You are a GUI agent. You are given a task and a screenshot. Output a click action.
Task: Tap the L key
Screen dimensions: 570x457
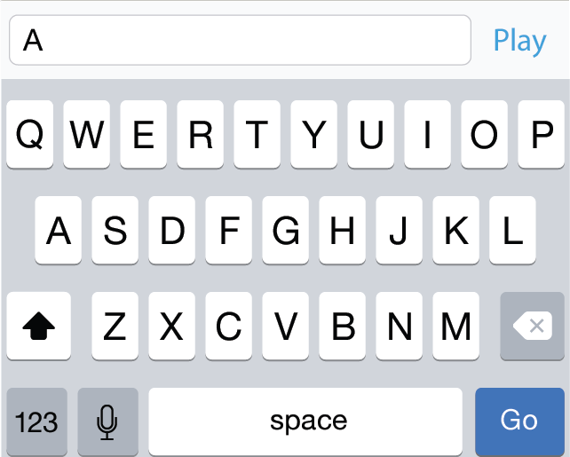click(512, 230)
